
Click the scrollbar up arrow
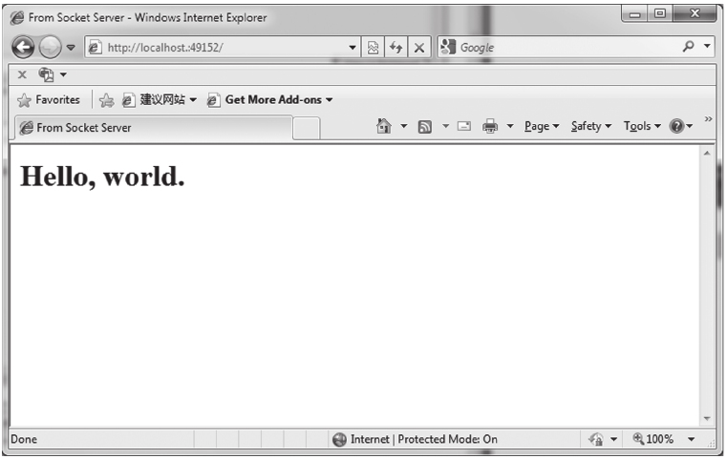pyautogui.click(x=707, y=154)
